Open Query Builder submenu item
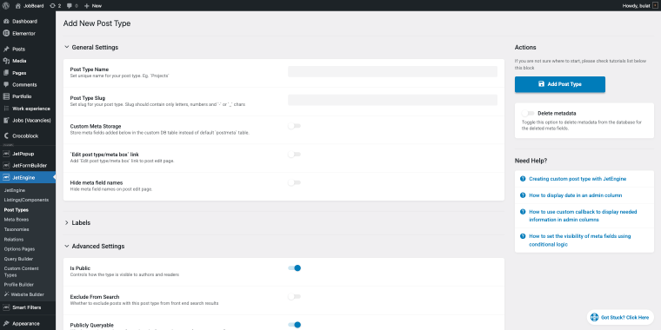 [18, 259]
